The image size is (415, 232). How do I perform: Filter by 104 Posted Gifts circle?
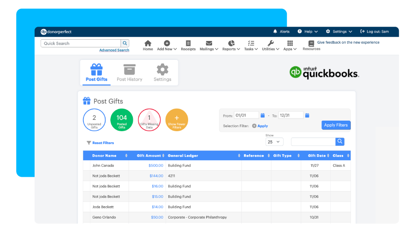122,120
